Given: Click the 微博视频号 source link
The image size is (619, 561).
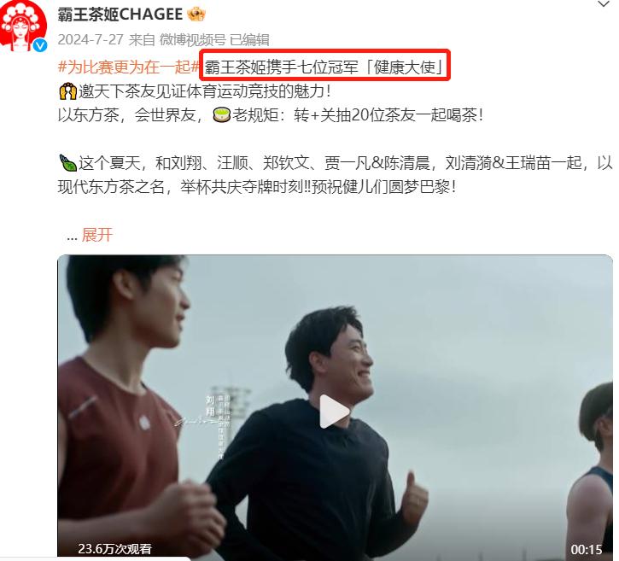Looking at the screenshot, I should click(x=193, y=40).
